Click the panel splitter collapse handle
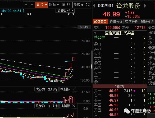Image resolution: width=155 pixels, height=118 pixels. coord(92,66)
